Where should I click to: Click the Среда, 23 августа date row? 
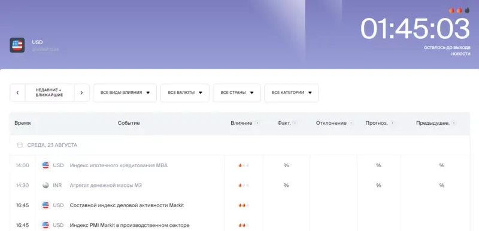point(240,145)
